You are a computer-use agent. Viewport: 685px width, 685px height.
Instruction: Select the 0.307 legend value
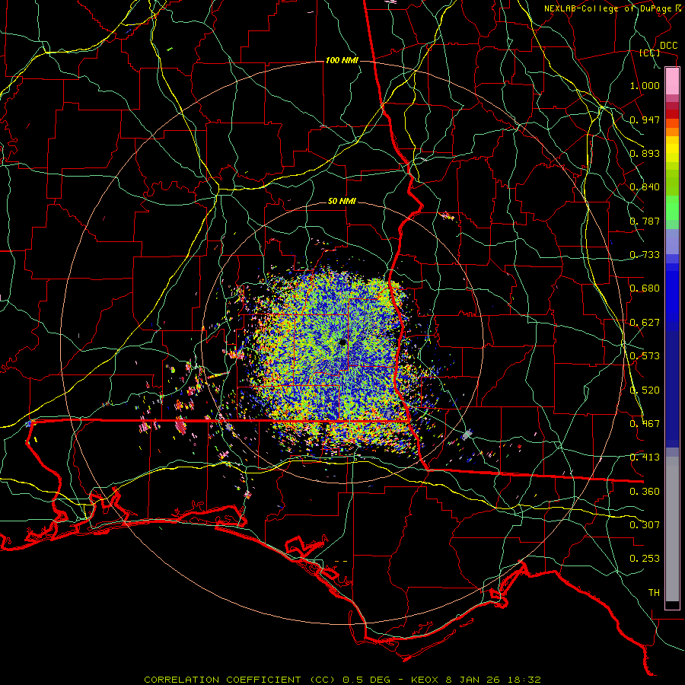pyautogui.click(x=645, y=525)
